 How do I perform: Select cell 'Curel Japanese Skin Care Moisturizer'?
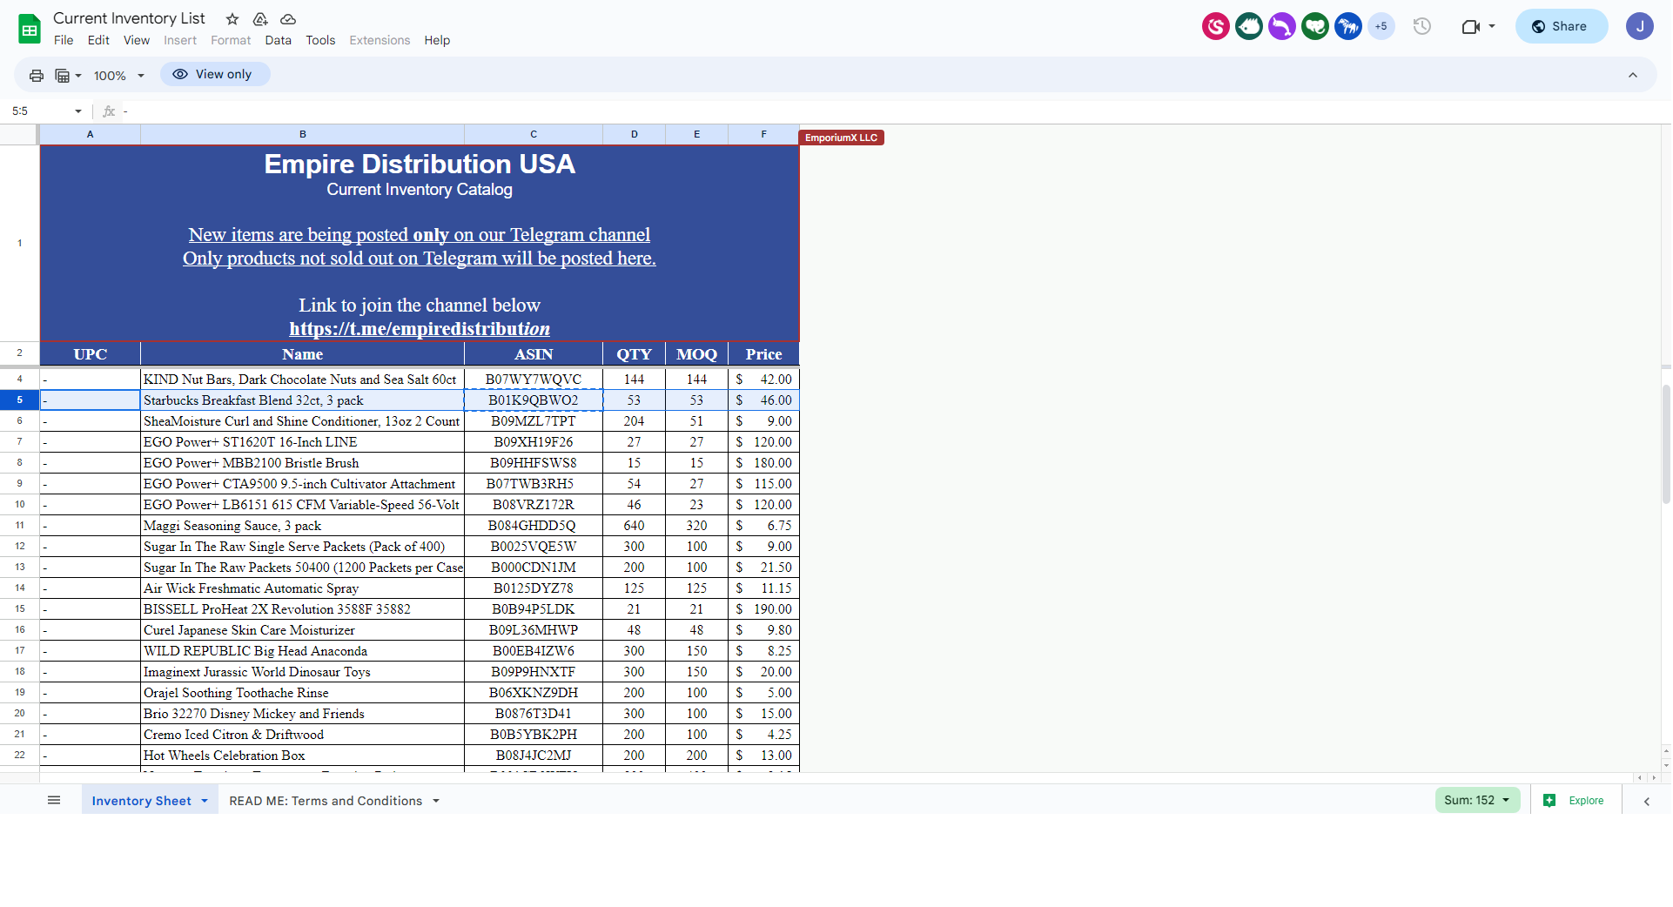[302, 630]
